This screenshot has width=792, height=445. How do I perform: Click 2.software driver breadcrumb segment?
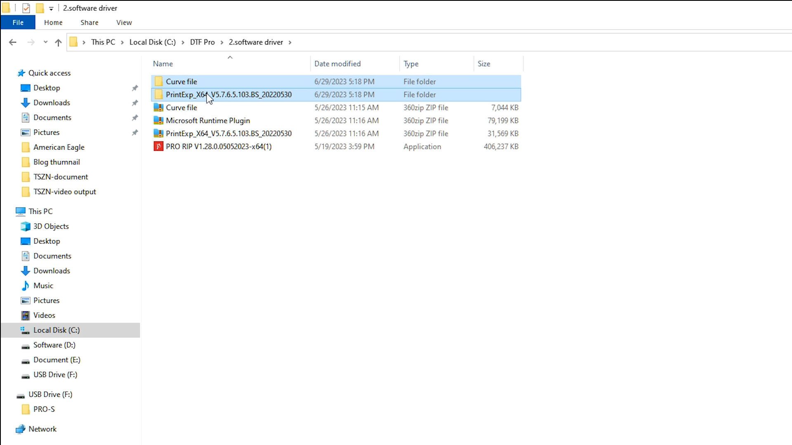coord(256,42)
